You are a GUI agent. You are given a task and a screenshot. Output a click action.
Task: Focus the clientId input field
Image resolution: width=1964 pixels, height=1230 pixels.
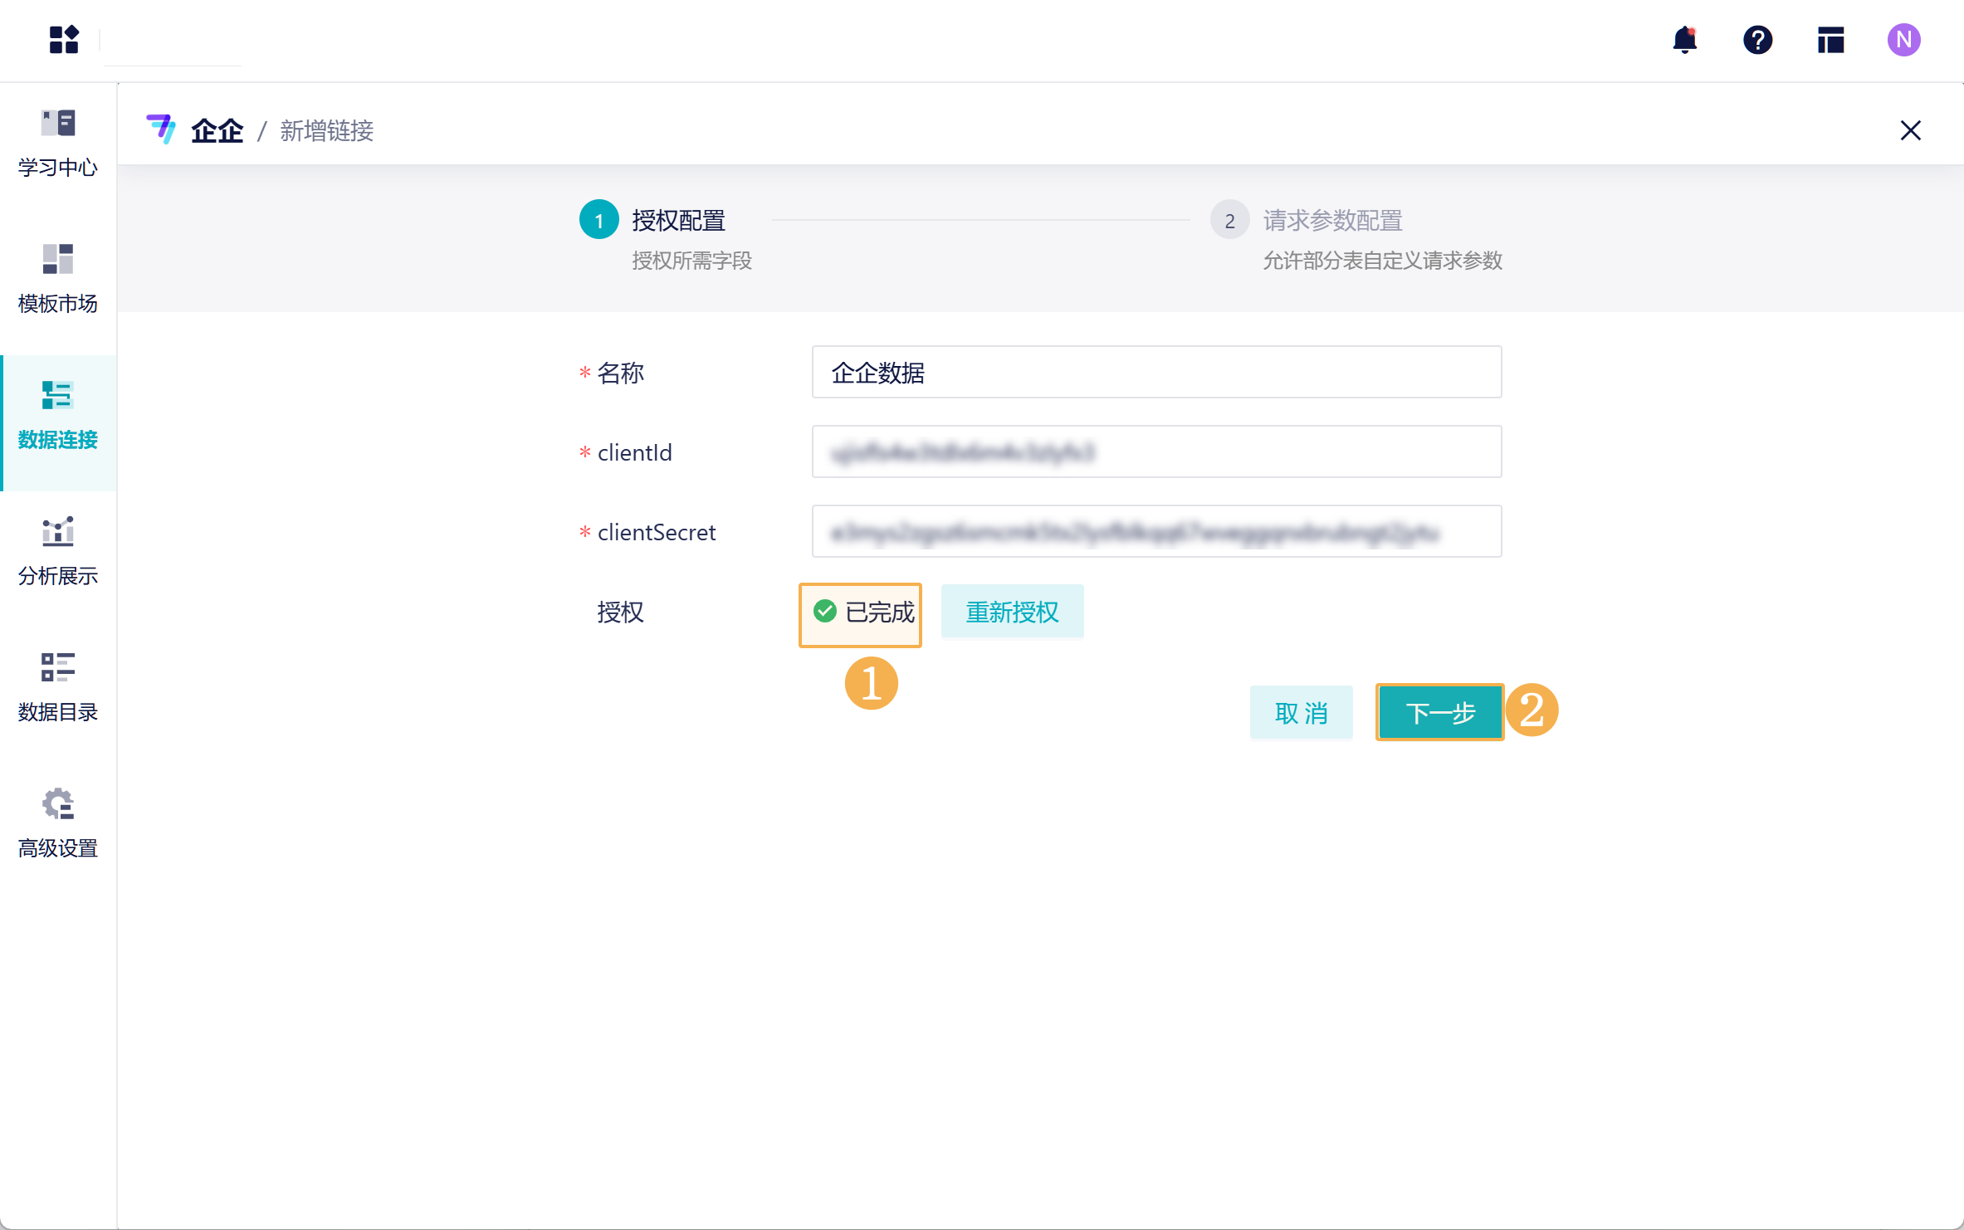1156,451
